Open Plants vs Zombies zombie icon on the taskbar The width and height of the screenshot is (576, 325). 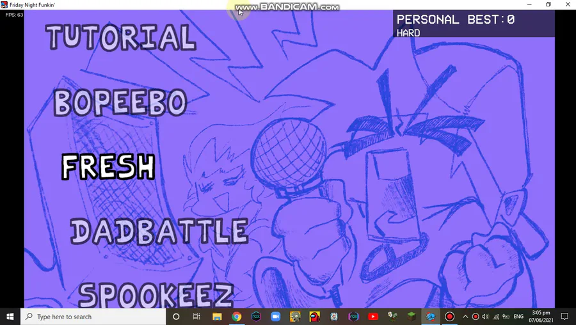295,317
